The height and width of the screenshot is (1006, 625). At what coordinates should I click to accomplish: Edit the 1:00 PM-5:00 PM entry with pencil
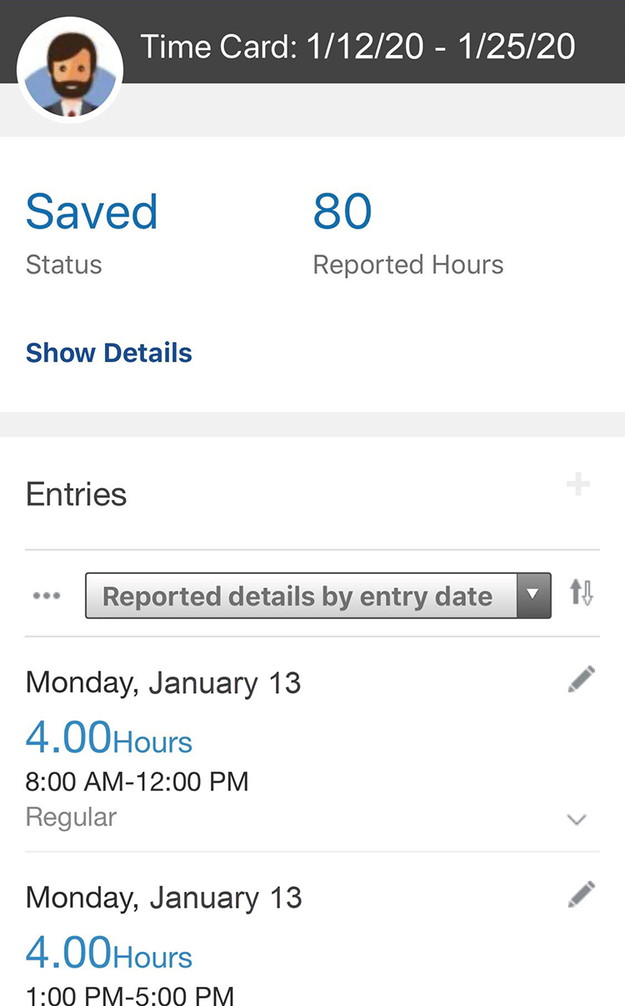coord(581,894)
